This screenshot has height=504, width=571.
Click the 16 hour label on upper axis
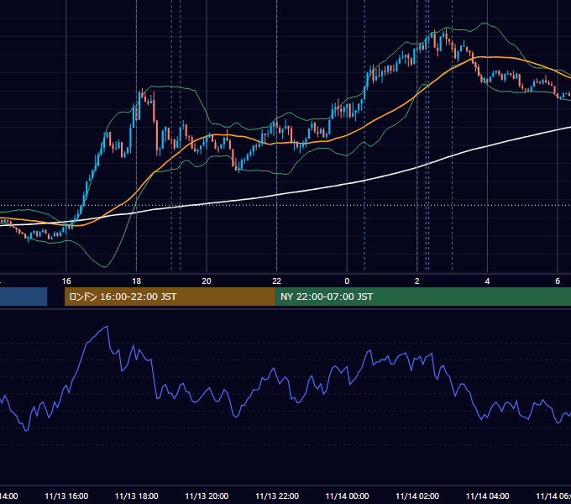66,281
